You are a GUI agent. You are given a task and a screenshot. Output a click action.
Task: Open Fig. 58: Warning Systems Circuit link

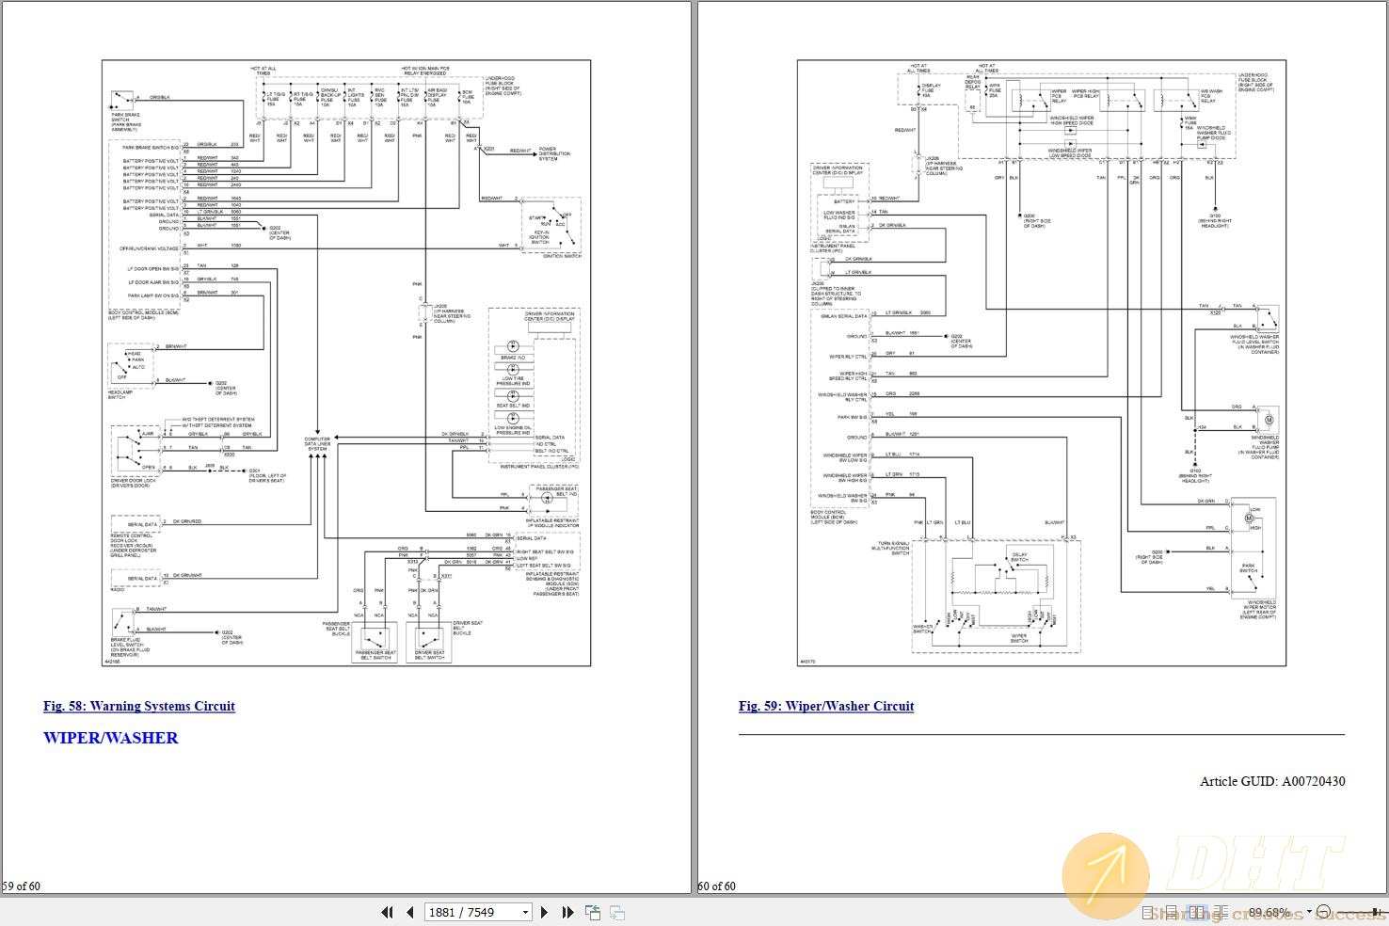coord(139,706)
